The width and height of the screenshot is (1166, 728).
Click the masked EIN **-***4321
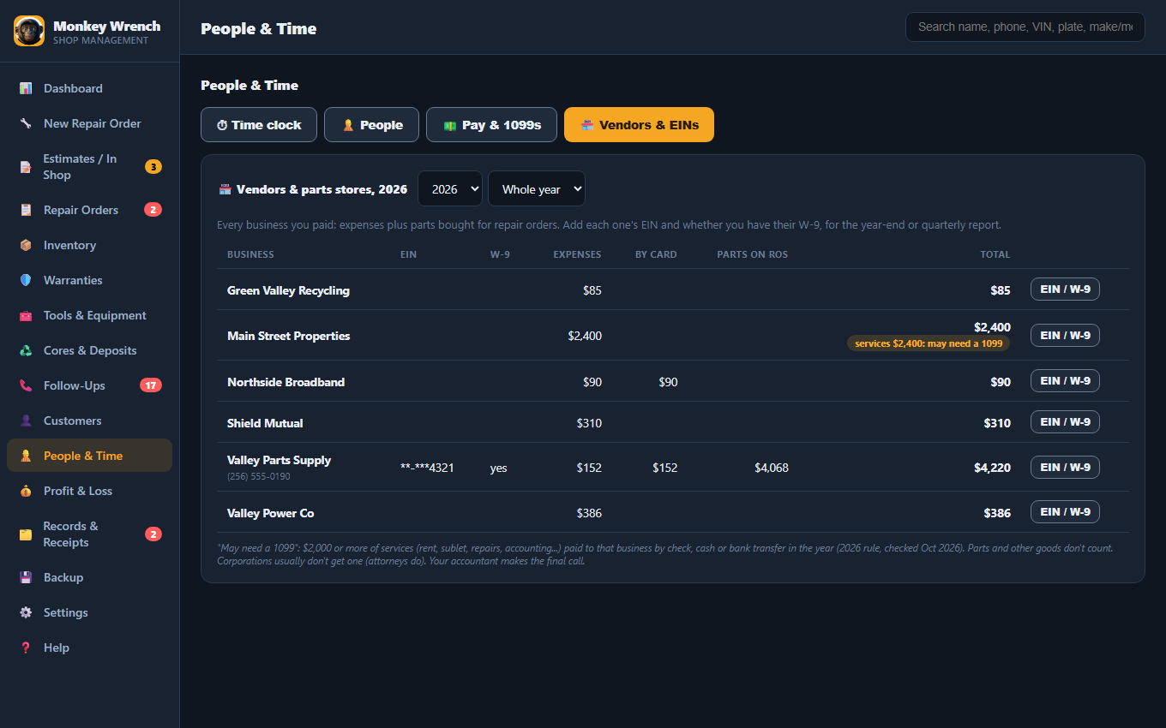click(x=427, y=468)
